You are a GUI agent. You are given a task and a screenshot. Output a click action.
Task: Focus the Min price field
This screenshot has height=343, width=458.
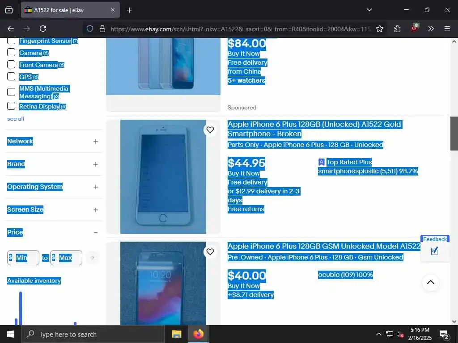point(23,258)
